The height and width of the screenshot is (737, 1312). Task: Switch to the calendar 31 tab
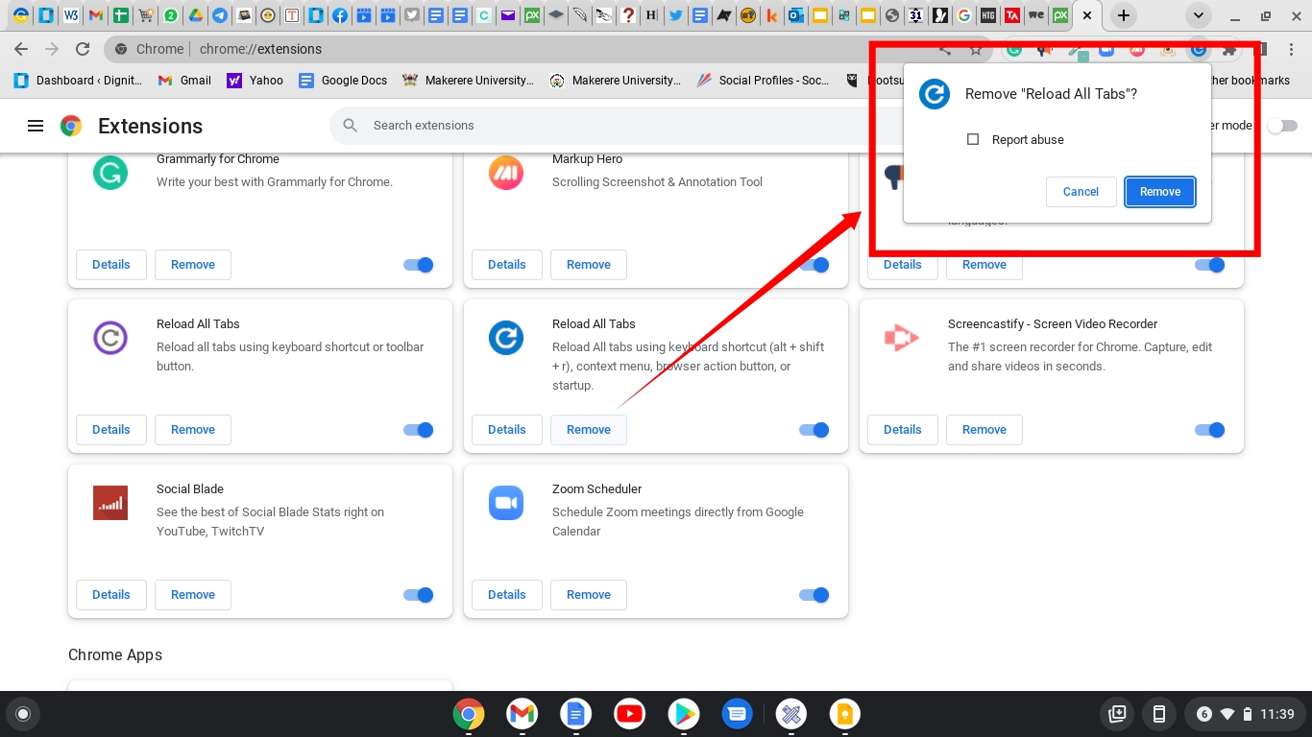[x=915, y=15]
